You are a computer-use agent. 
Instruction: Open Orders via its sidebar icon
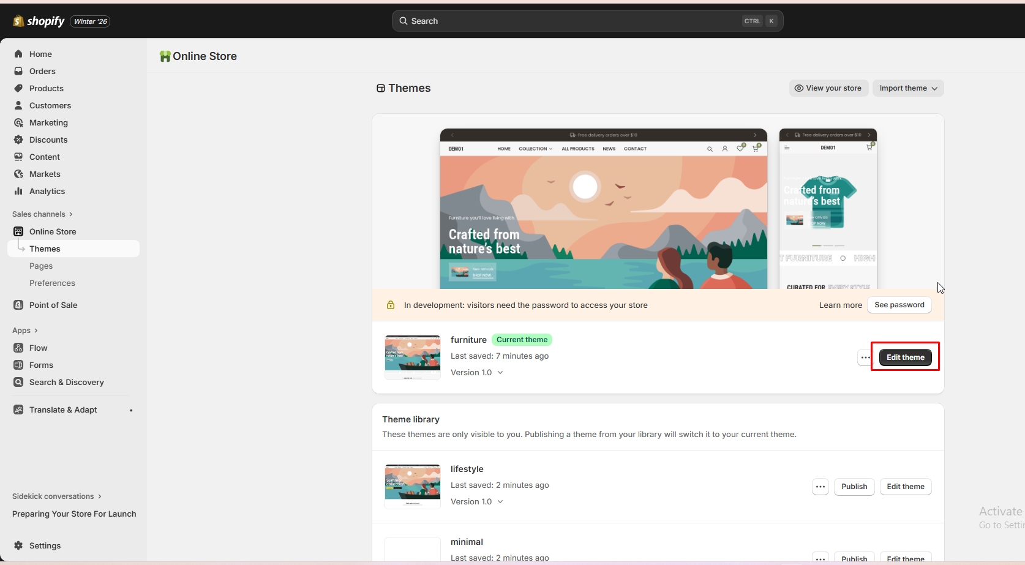coord(18,71)
